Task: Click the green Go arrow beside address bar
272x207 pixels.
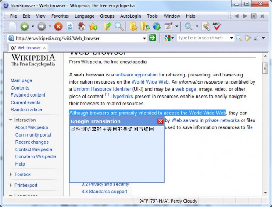Action: pyautogui.click(x=152, y=38)
